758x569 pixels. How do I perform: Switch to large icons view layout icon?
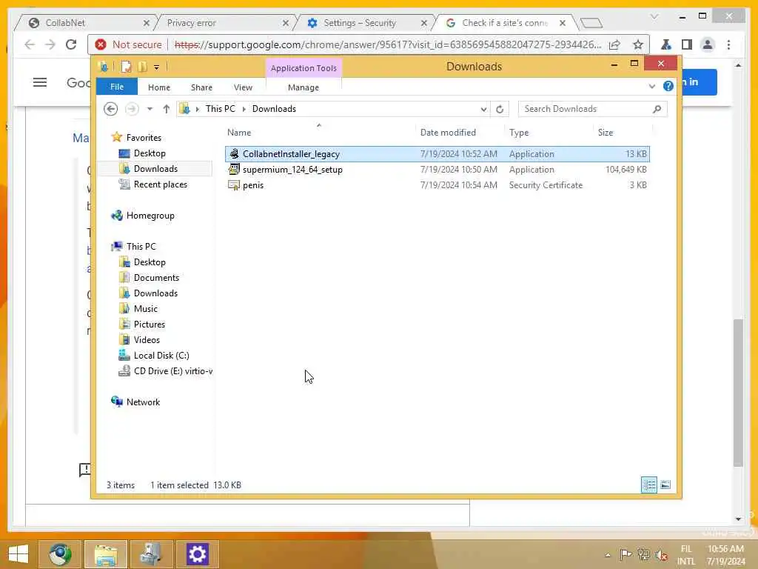[x=665, y=485]
